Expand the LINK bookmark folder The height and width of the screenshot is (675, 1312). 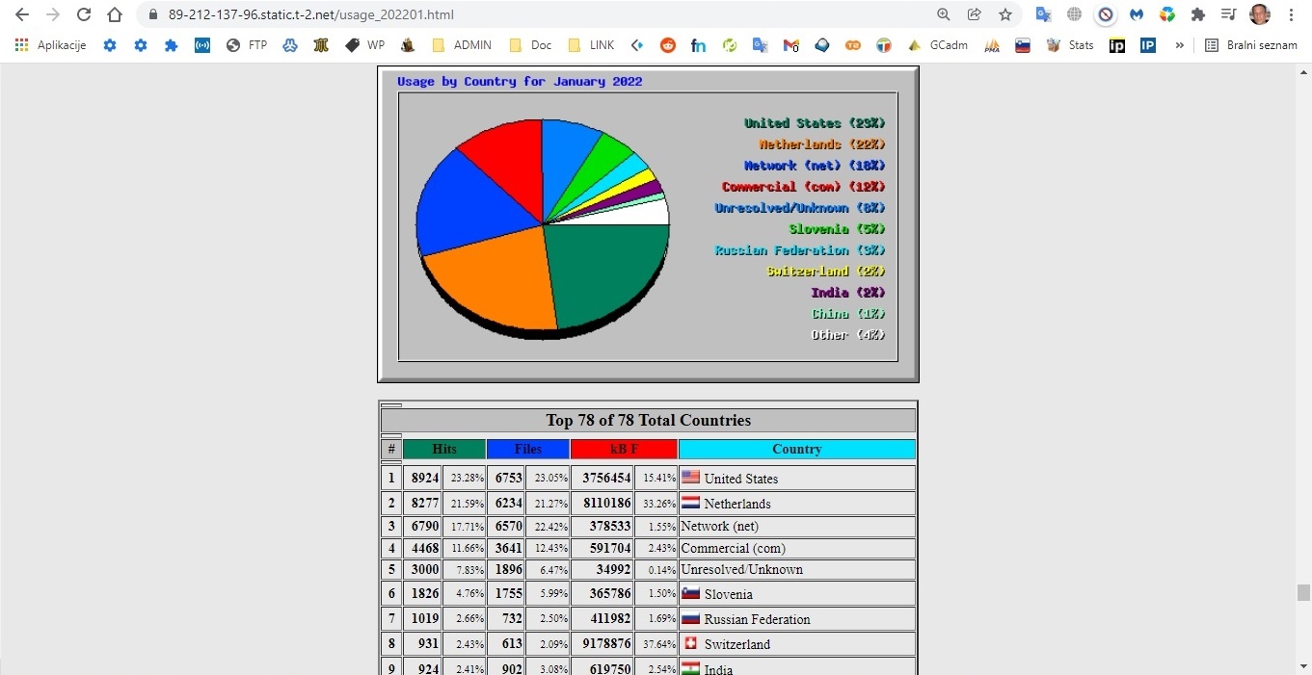click(591, 45)
